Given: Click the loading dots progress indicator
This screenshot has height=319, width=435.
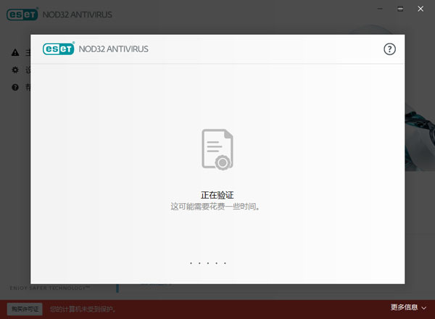Looking at the screenshot, I should click(208, 263).
